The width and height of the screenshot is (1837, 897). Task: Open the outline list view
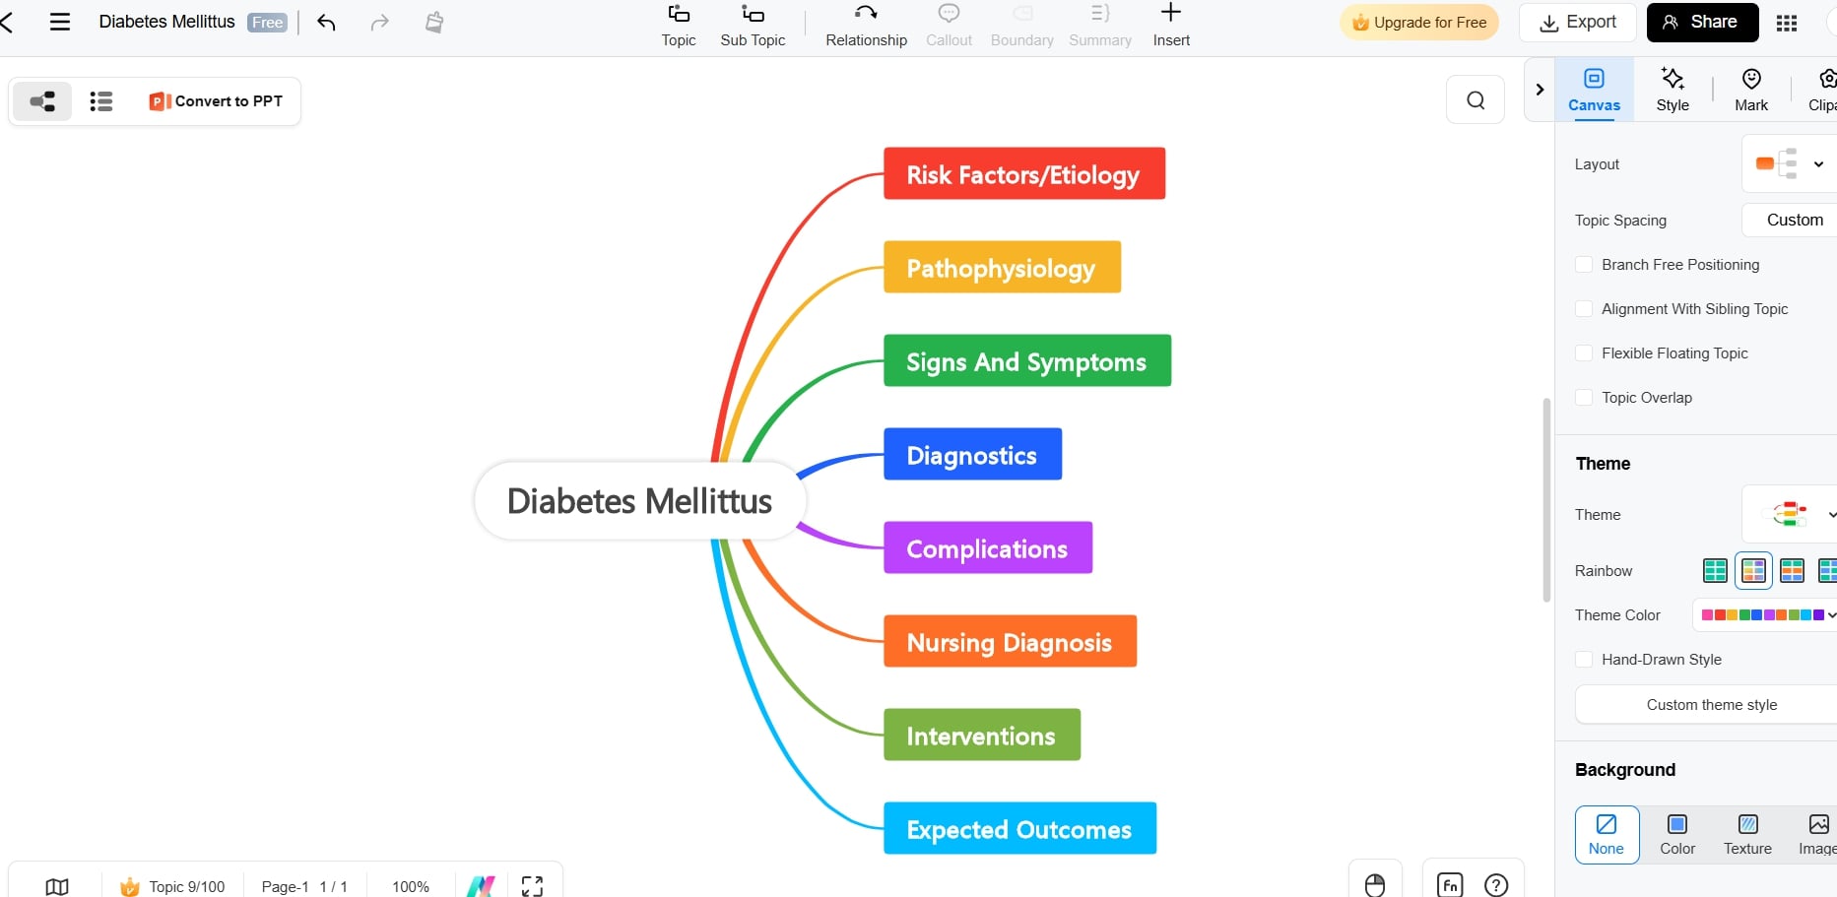click(x=100, y=100)
